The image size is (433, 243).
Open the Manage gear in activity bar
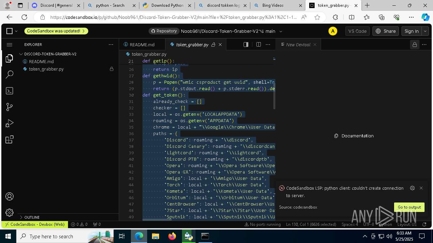pyautogui.click(x=9, y=213)
